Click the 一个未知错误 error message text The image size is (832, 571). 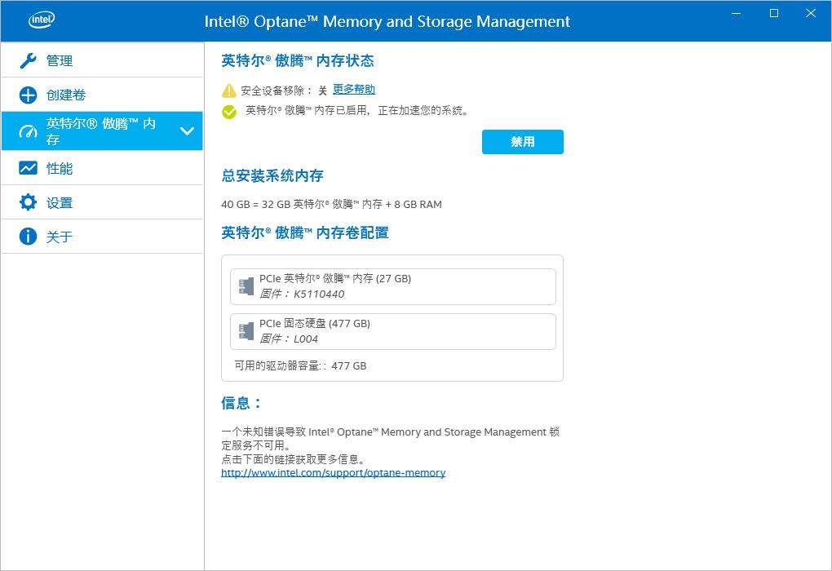point(391,438)
